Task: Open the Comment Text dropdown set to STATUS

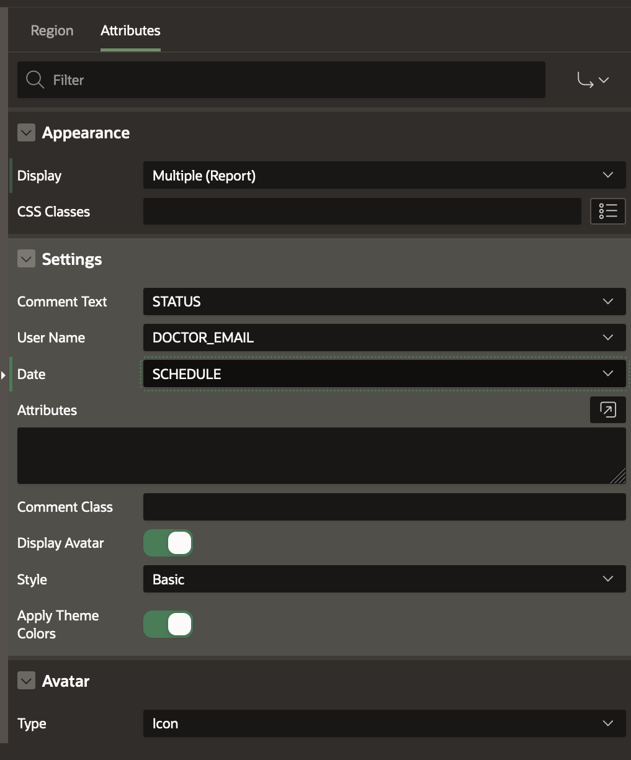Action: 384,302
